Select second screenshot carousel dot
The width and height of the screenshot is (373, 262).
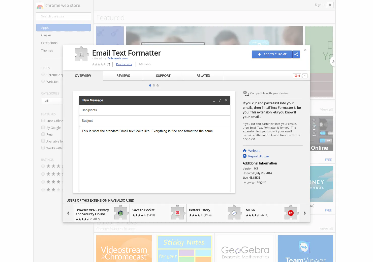coord(154,85)
